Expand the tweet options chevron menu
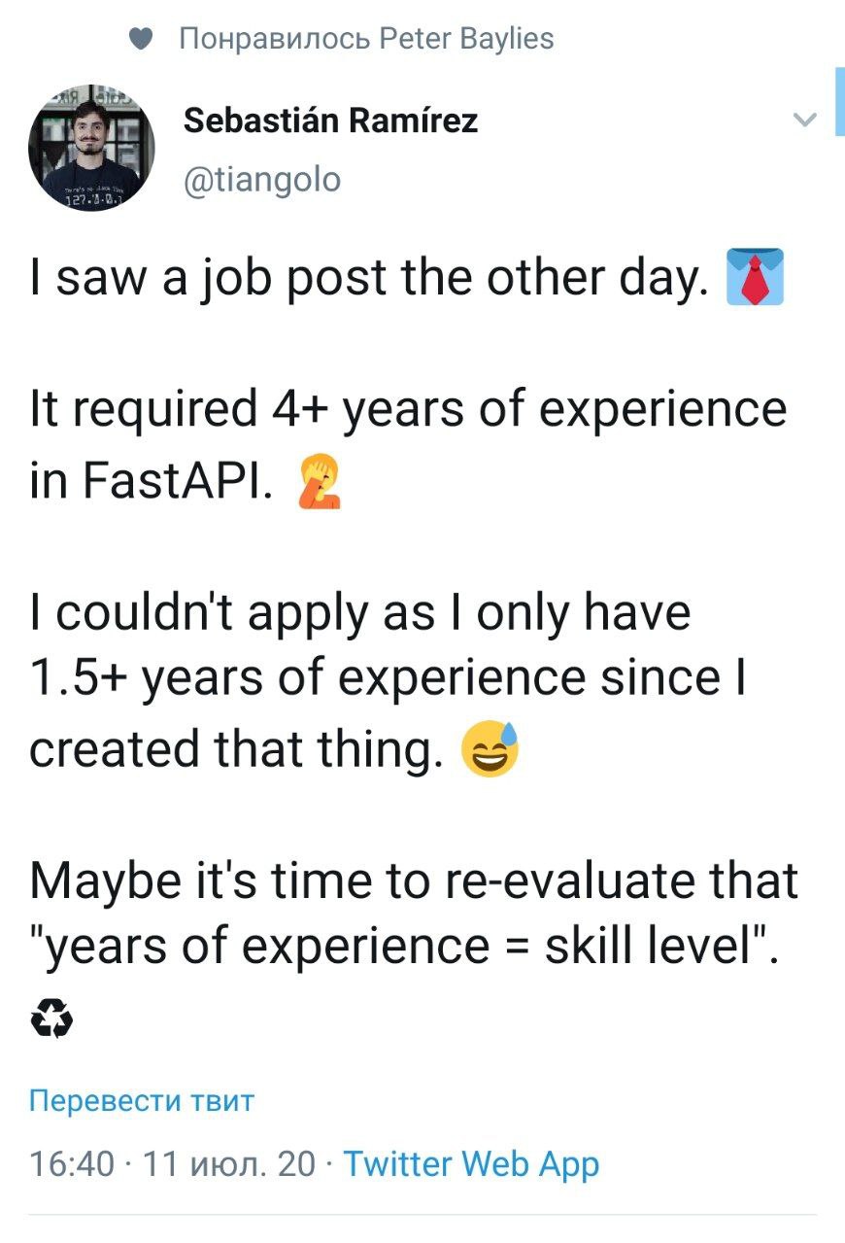The width and height of the screenshot is (845, 1243). pyautogui.click(x=804, y=121)
